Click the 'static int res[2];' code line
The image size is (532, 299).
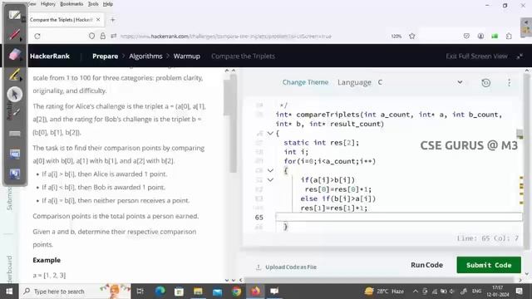(321, 143)
